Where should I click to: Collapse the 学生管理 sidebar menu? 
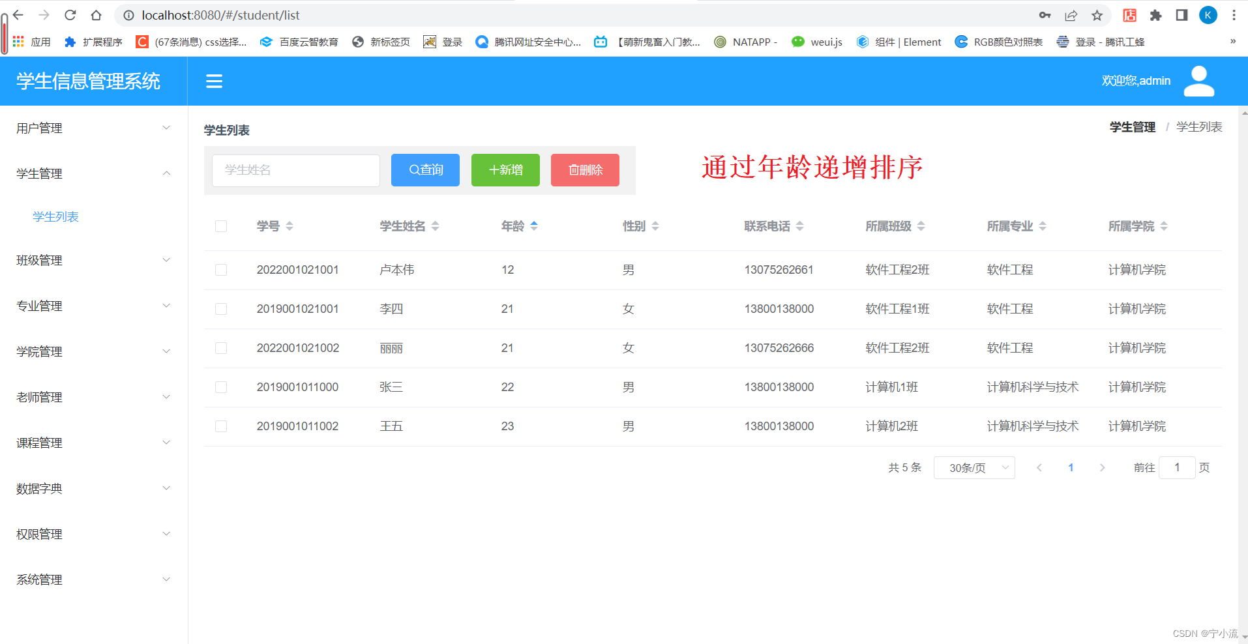[93, 174]
